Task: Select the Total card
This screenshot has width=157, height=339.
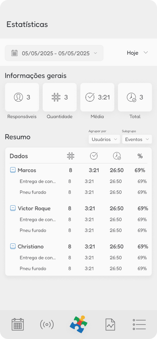Action: (x=135, y=97)
